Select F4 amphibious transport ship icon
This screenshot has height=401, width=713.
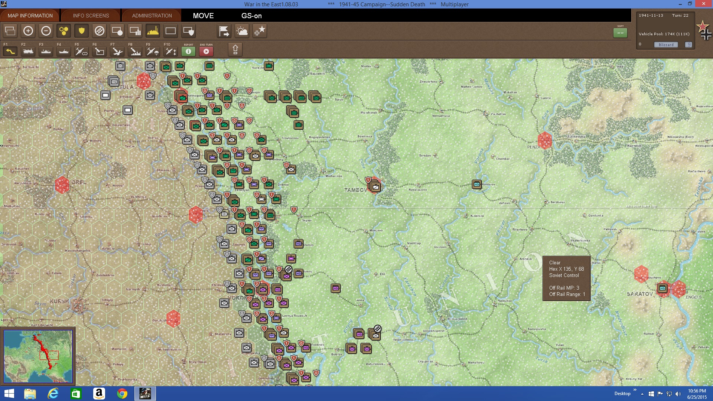point(64,51)
